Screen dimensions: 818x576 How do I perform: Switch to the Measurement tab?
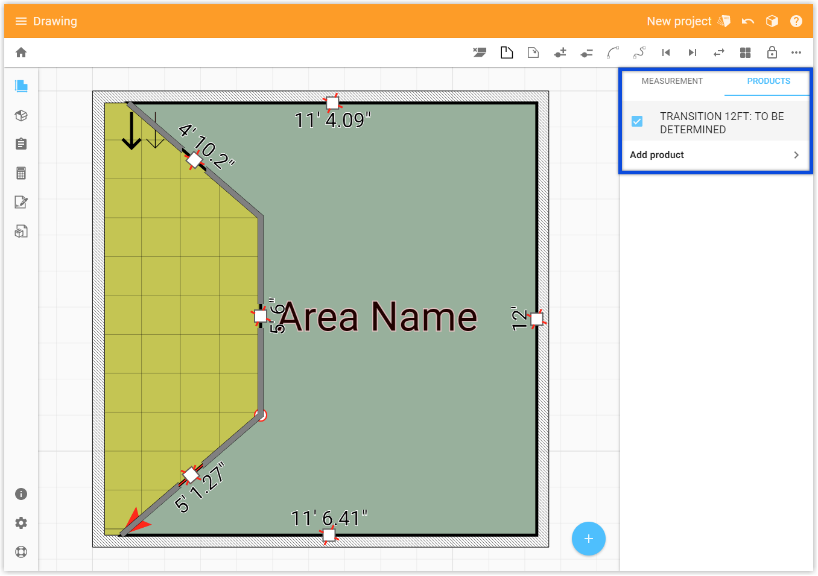click(x=672, y=81)
